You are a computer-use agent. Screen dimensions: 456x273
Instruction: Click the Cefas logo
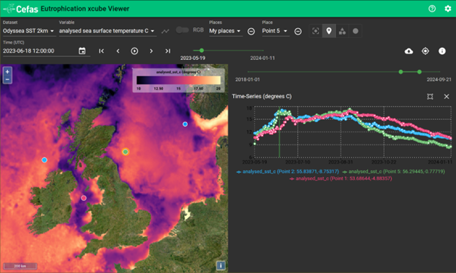pyautogui.click(x=20, y=9)
